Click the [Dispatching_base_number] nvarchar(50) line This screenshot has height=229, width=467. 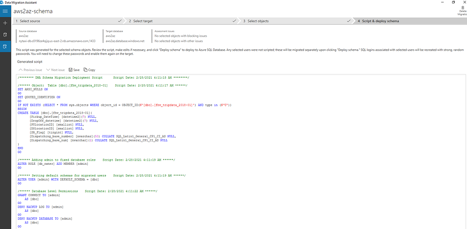tap(103, 137)
